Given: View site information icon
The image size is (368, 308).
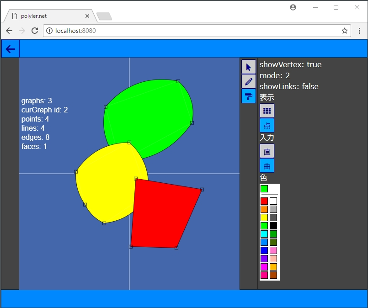Looking at the screenshot, I should click(49, 31).
